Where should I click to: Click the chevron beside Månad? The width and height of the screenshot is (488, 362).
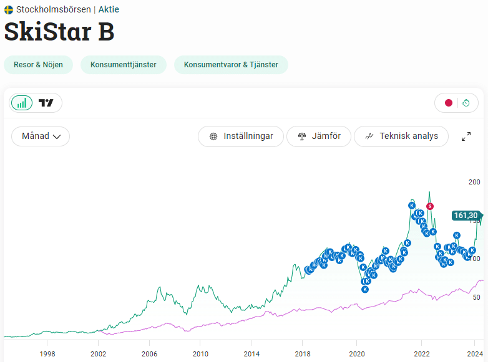coord(57,136)
